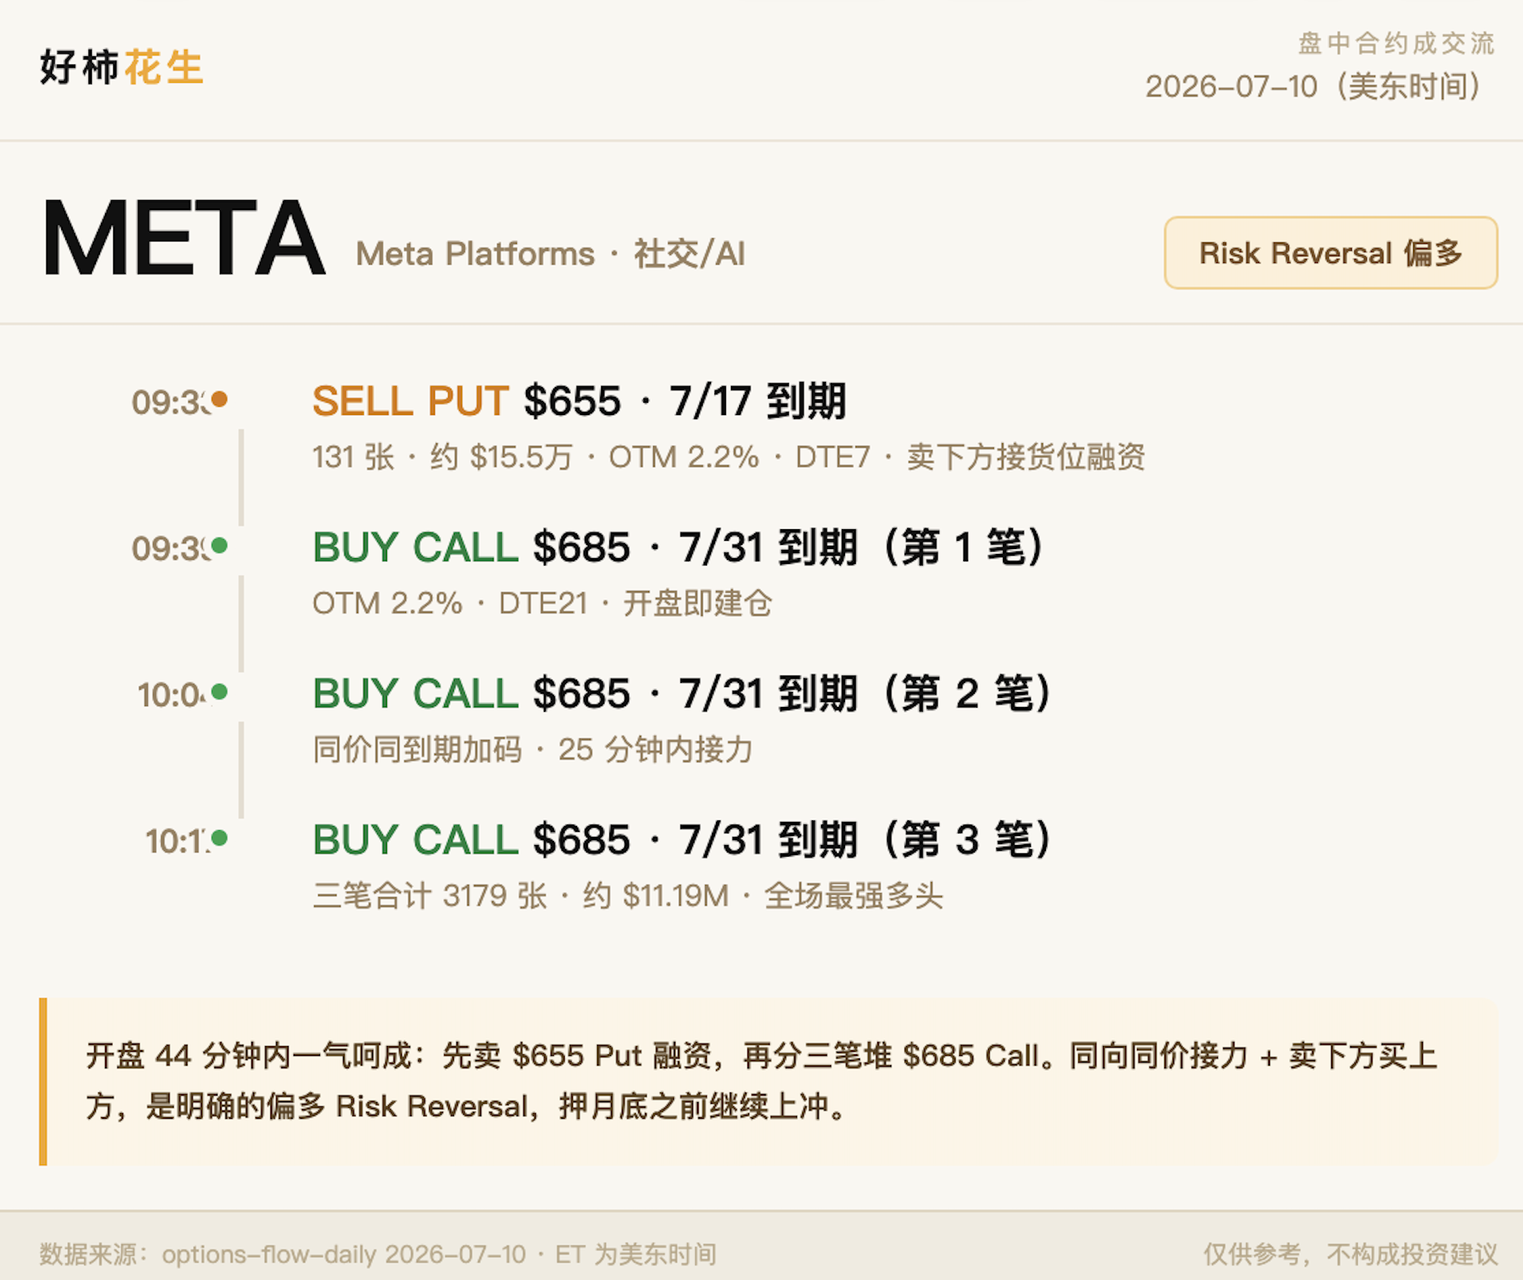Click the 131 张 约 $15.5万 detail line
Image resolution: width=1523 pixels, height=1280 pixels.
click(728, 457)
